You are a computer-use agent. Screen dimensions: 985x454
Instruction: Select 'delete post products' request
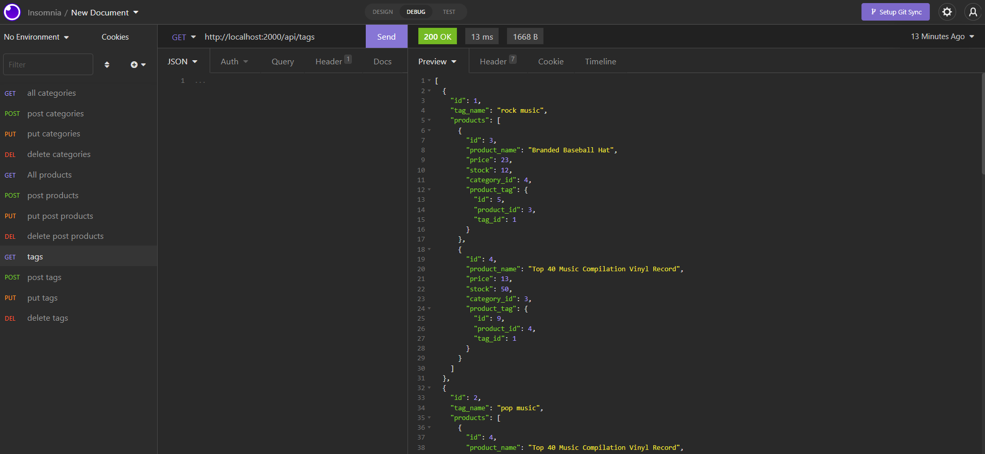tap(78, 236)
